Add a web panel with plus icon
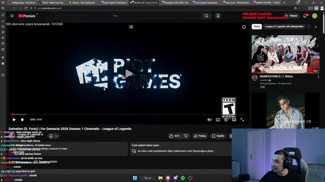 point(3,75)
